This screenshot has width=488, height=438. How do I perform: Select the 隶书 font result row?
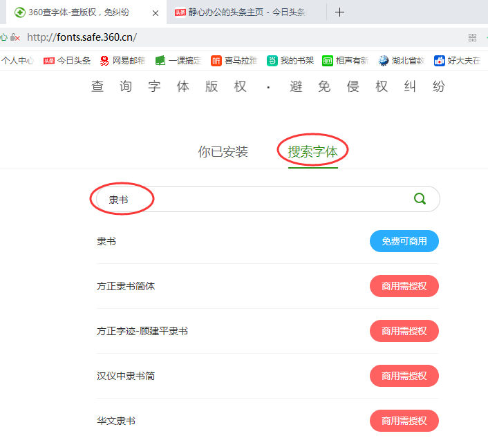tap(268, 241)
